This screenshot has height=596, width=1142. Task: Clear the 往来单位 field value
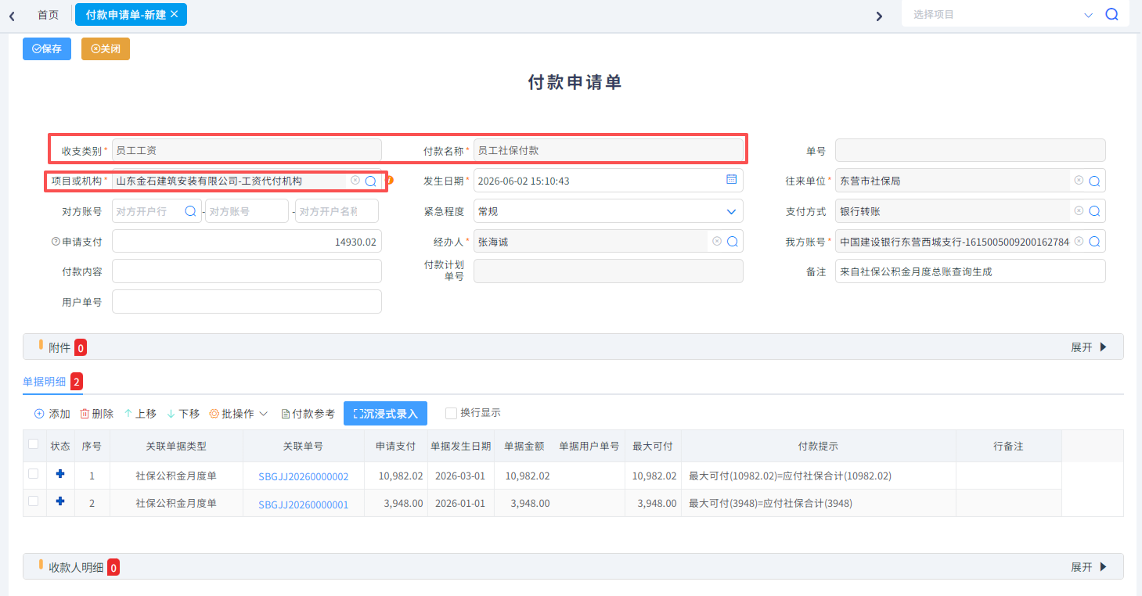pos(1079,180)
